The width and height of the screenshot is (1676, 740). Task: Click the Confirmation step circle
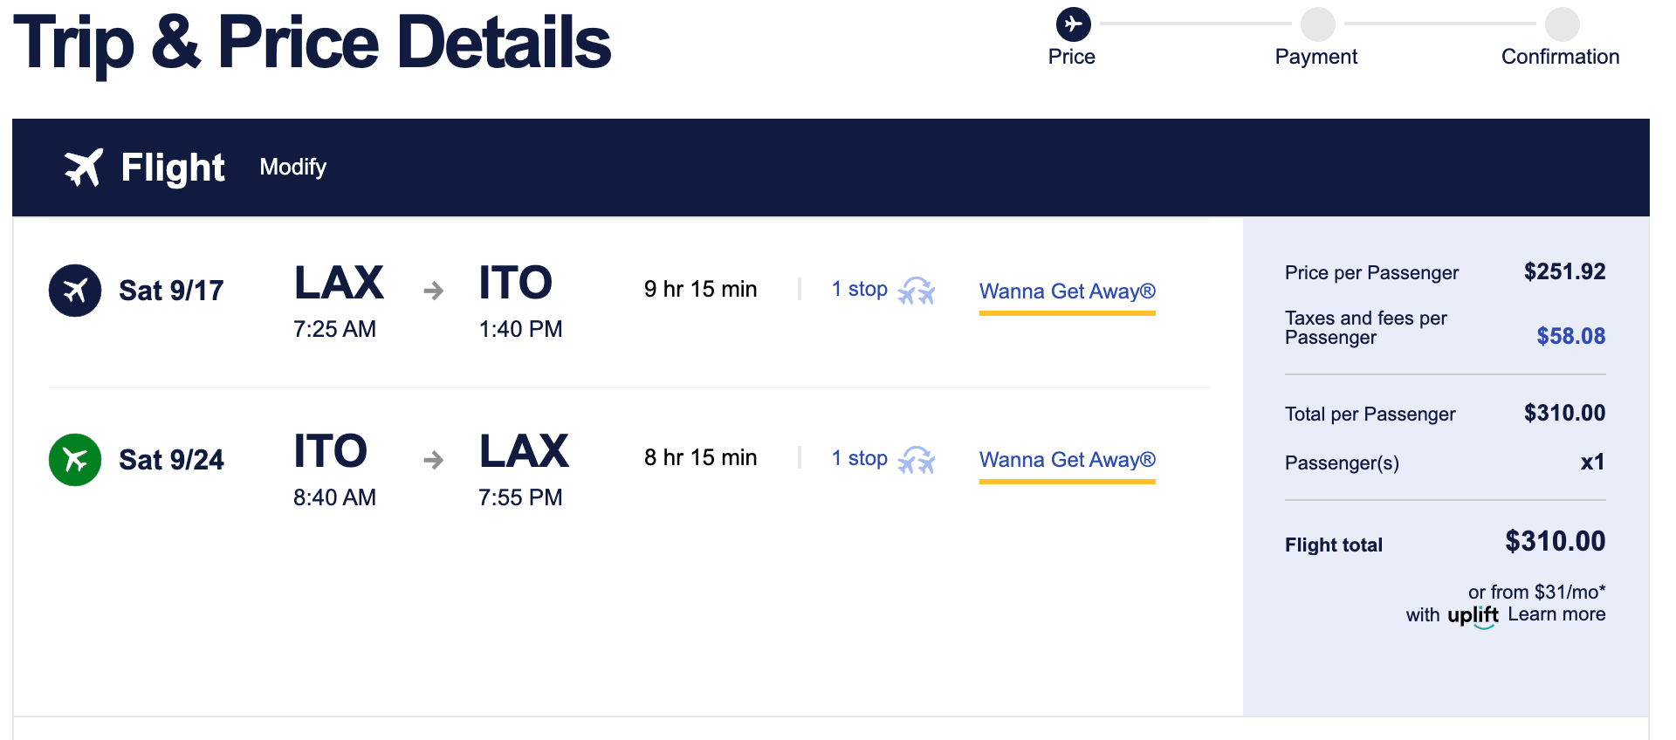coord(1562,24)
